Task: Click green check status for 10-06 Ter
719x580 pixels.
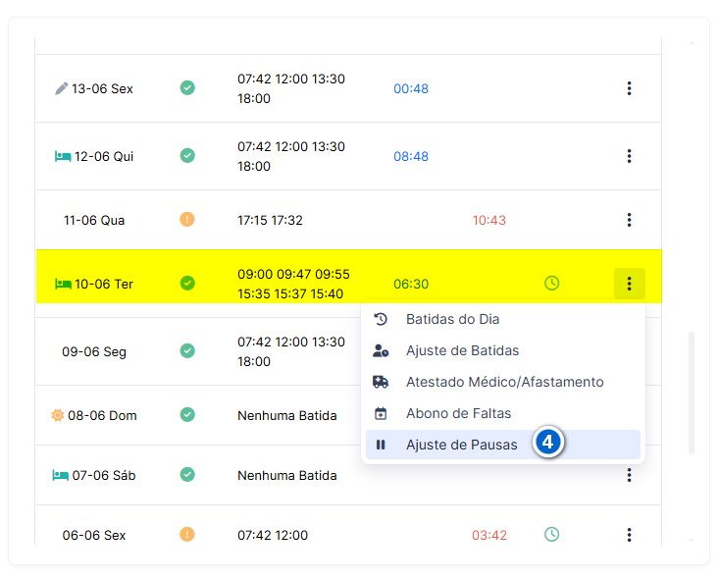Action: (x=187, y=283)
